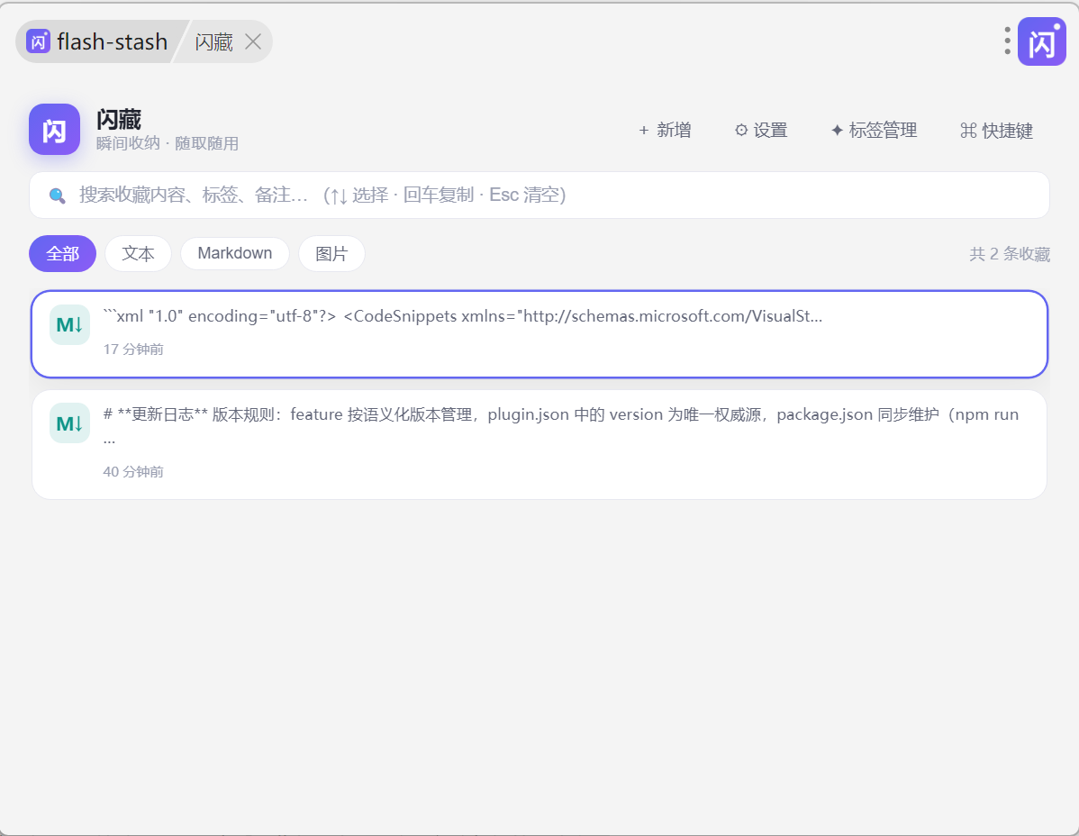The width and height of the screenshot is (1079, 836).
Task: Click 新增 to add a new item
Action: [665, 130]
